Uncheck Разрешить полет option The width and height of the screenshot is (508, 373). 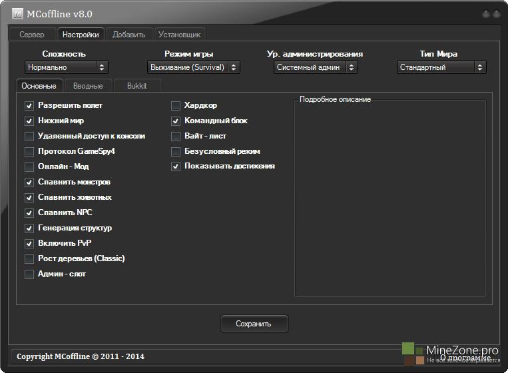pyautogui.click(x=29, y=106)
